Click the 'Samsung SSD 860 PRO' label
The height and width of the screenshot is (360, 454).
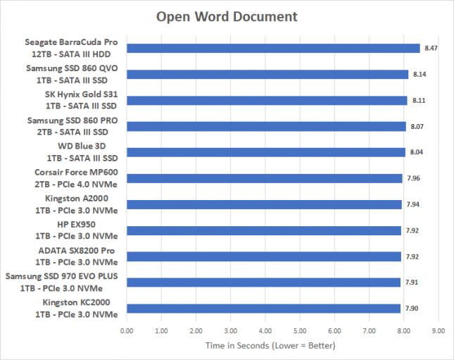coord(72,120)
